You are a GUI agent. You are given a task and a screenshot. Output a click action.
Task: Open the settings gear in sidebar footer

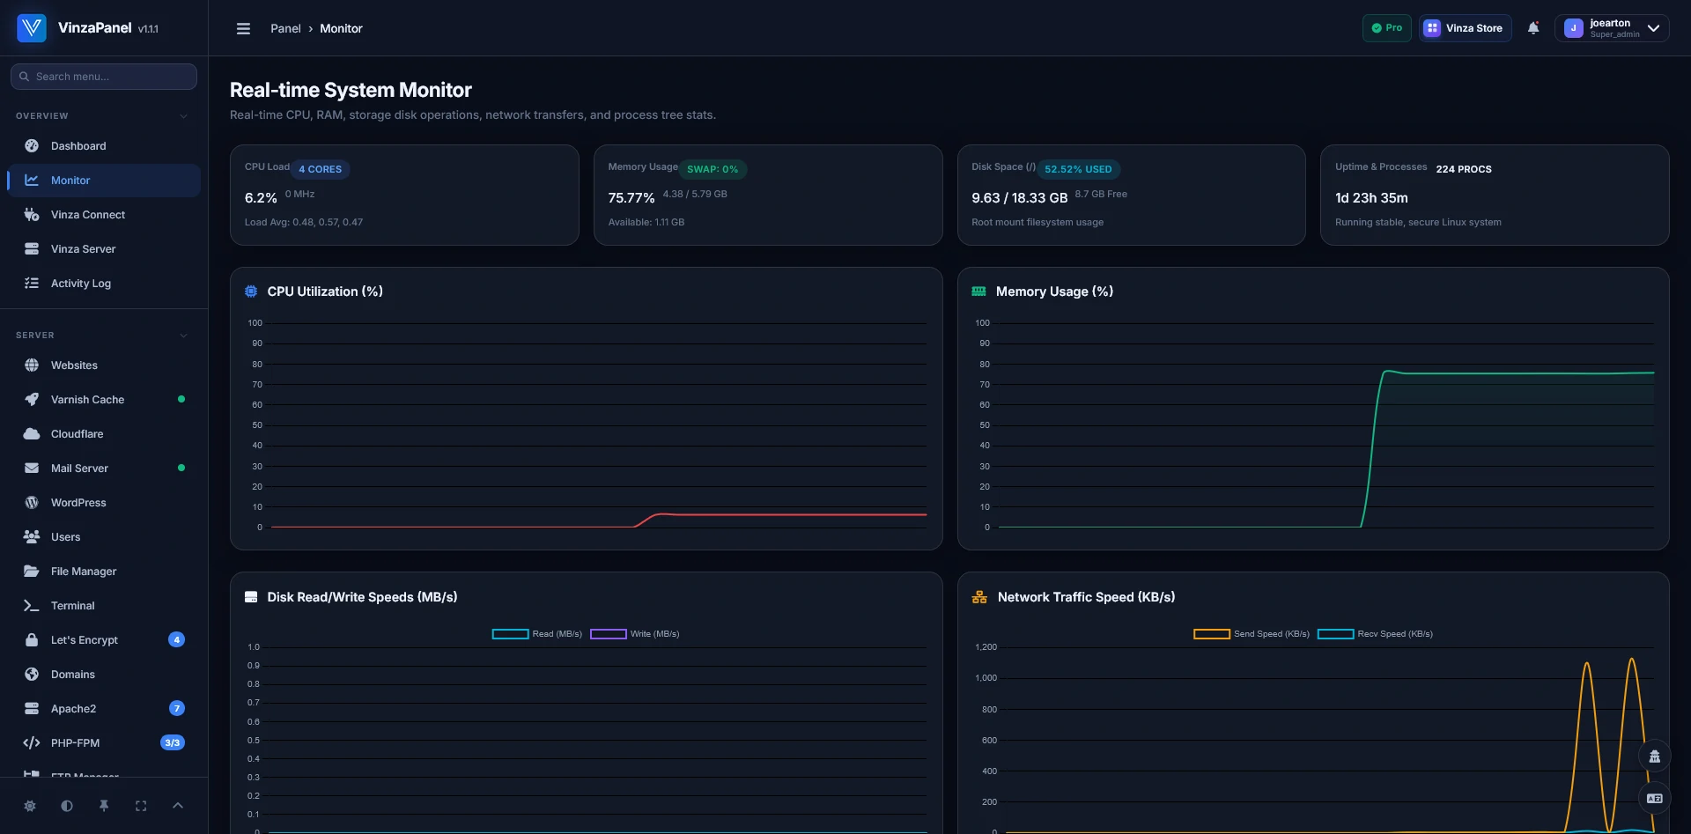click(30, 806)
